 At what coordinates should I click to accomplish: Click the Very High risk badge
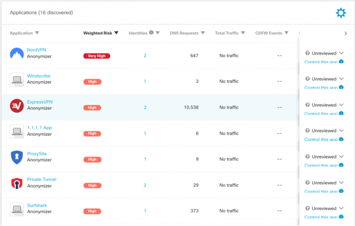(97, 56)
